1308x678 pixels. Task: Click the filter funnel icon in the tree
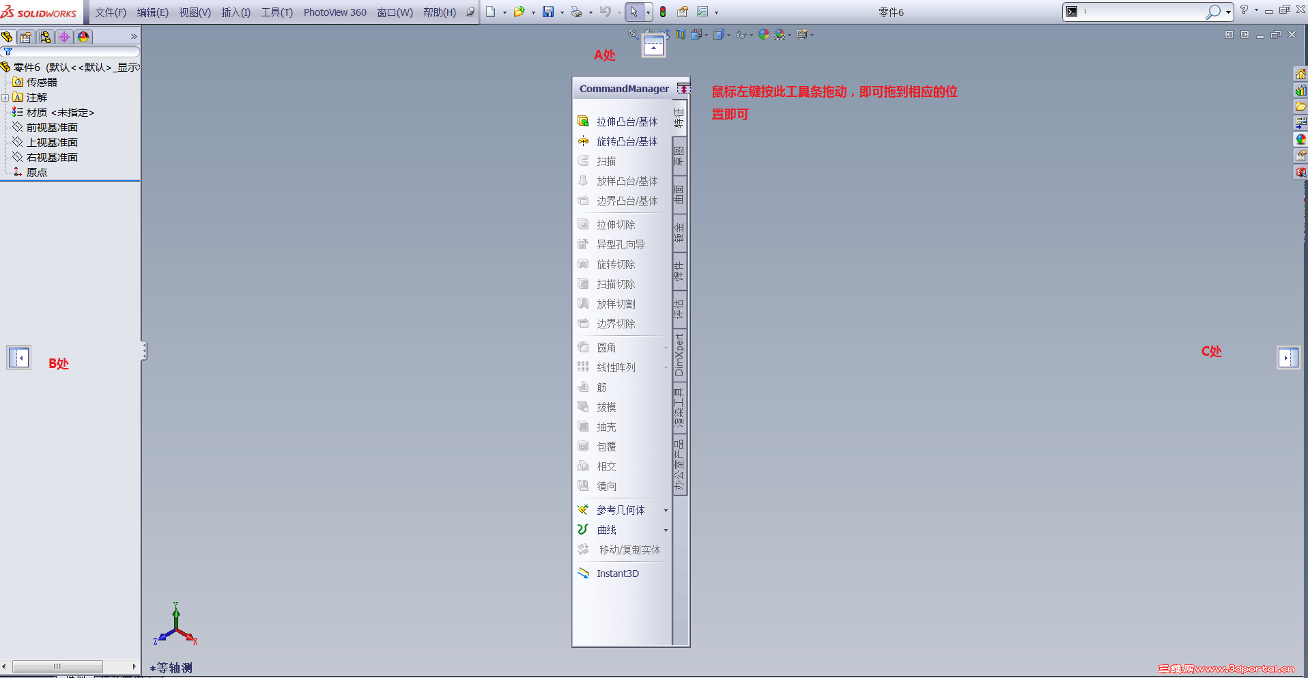[x=8, y=51]
